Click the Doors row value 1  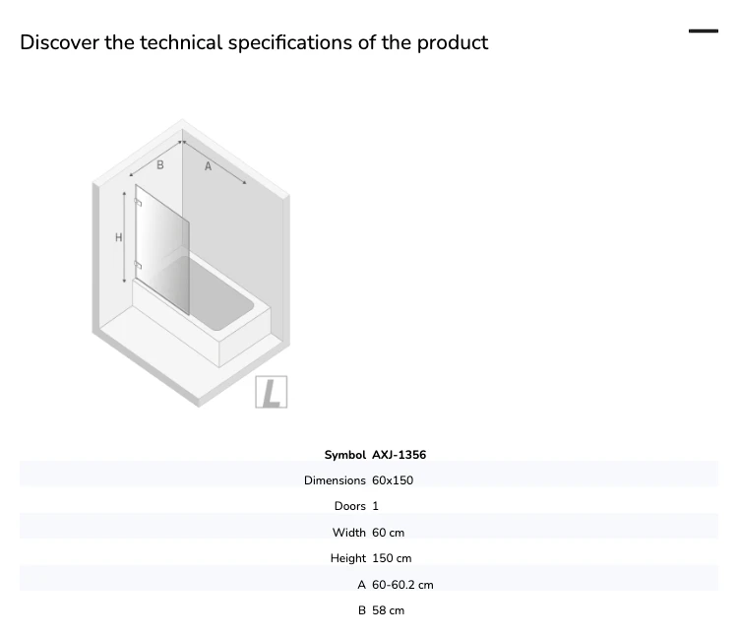click(x=375, y=506)
